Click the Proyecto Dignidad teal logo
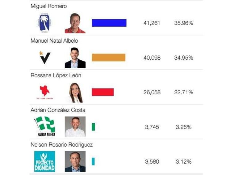The height and width of the screenshot is (175, 247). click(x=45, y=161)
